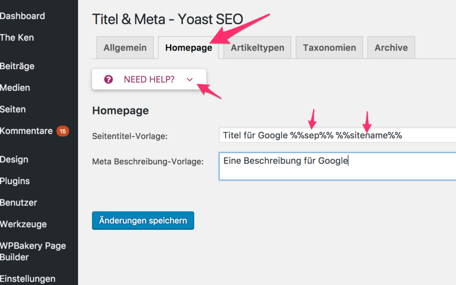Switch to the Archive tab
The height and width of the screenshot is (285, 456).
pos(391,48)
